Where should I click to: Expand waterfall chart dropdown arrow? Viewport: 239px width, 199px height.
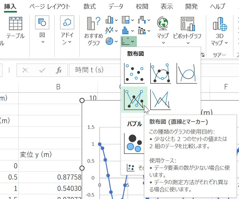pos(149,20)
